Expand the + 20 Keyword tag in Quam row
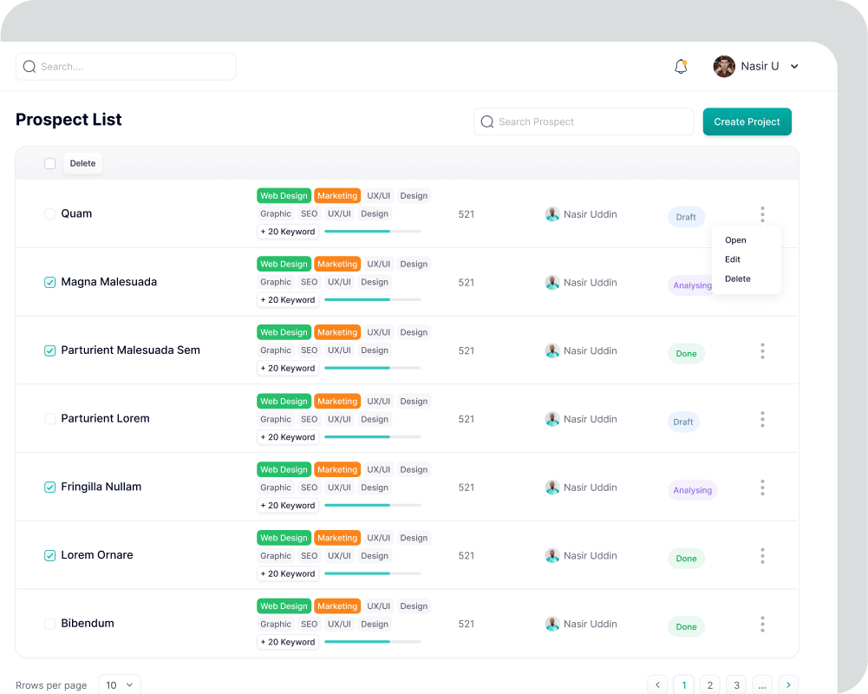This screenshot has height=694, width=868. click(x=288, y=232)
